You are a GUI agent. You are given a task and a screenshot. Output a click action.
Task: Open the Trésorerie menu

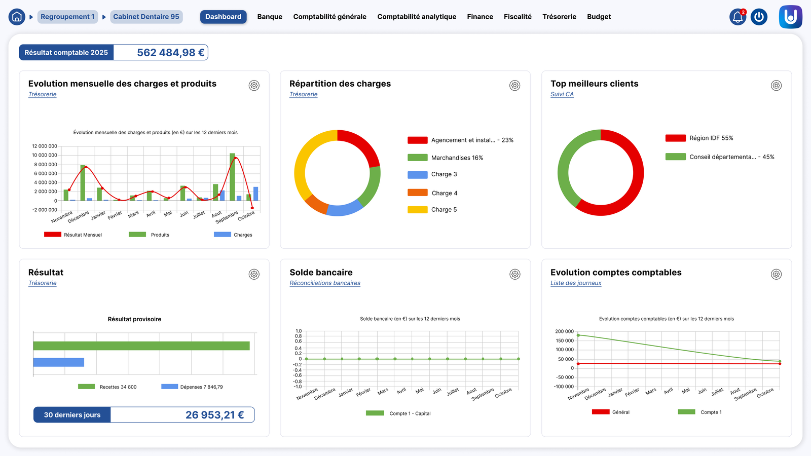click(559, 17)
